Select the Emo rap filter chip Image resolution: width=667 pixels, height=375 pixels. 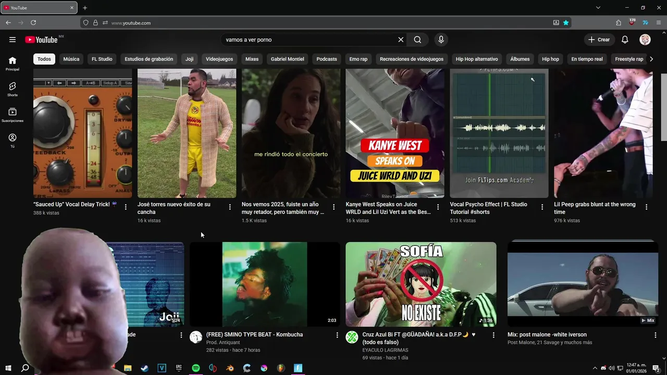tap(359, 59)
